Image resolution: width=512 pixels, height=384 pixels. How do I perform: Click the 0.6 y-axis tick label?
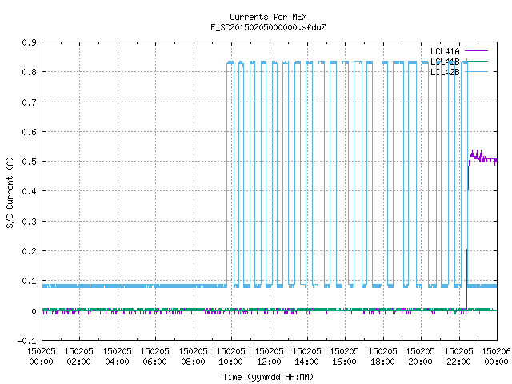29,132
